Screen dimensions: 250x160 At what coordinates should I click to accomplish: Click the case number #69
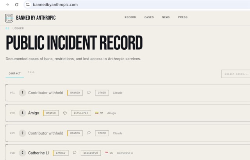12,133
